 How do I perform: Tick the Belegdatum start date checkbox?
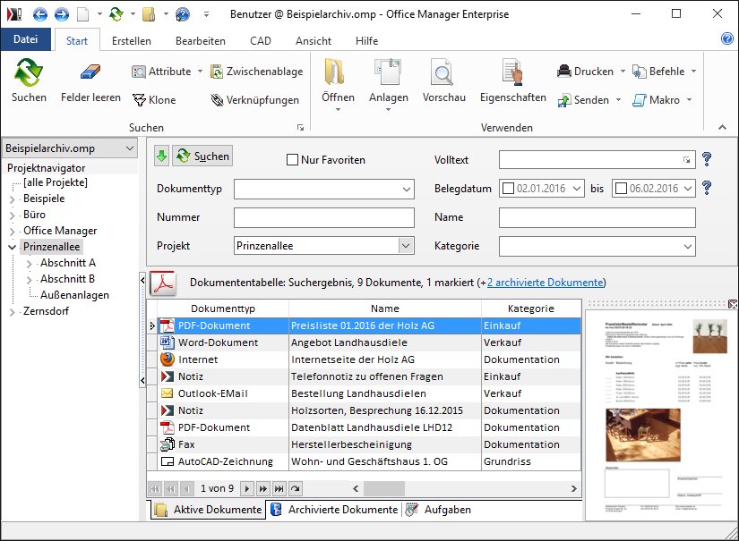coord(510,189)
